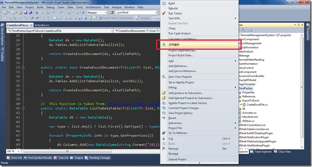Click the New Project toolbar icon
The height and width of the screenshot is (167, 312).
click(5, 13)
